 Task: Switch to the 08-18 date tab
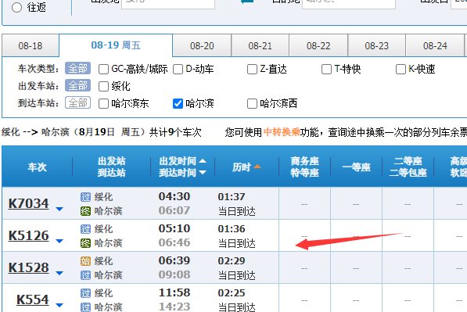31,46
